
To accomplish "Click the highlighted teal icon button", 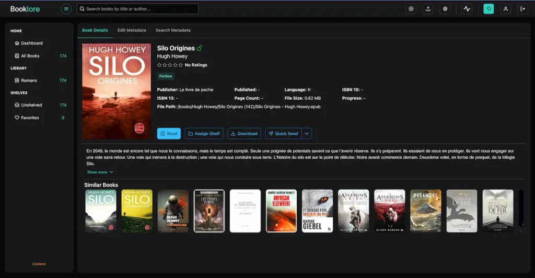I will 489,9.
